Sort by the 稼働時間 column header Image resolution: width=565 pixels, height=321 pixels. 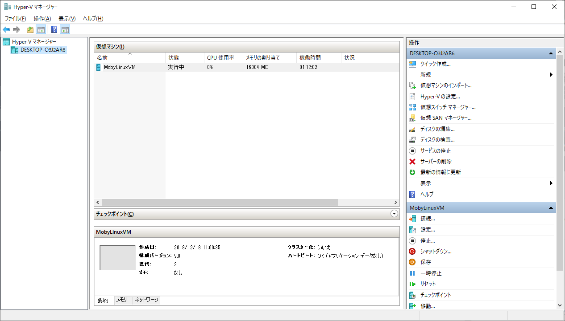click(319, 58)
